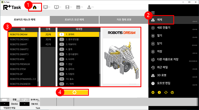This screenshot has width=199, height=110.
Task: Click the download icon in the top toolbar
Action: [89, 7]
